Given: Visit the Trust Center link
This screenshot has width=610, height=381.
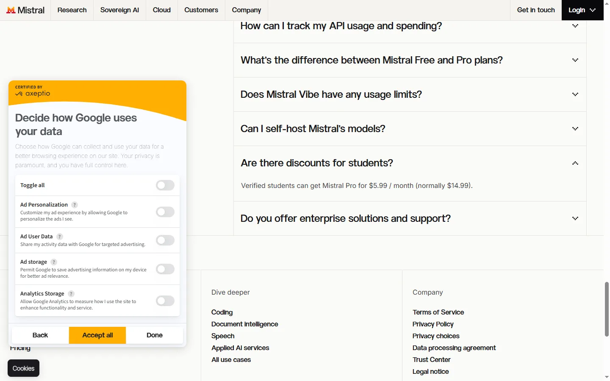Looking at the screenshot, I should point(432,360).
